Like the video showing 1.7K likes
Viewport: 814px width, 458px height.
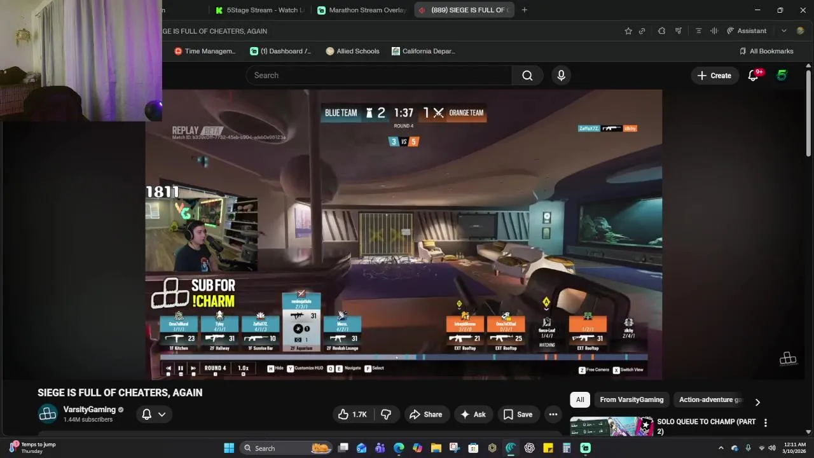click(352, 414)
